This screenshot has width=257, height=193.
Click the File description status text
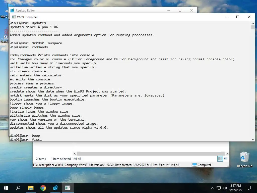101,165
